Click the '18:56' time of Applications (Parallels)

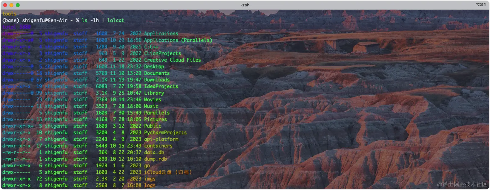(x=134, y=40)
